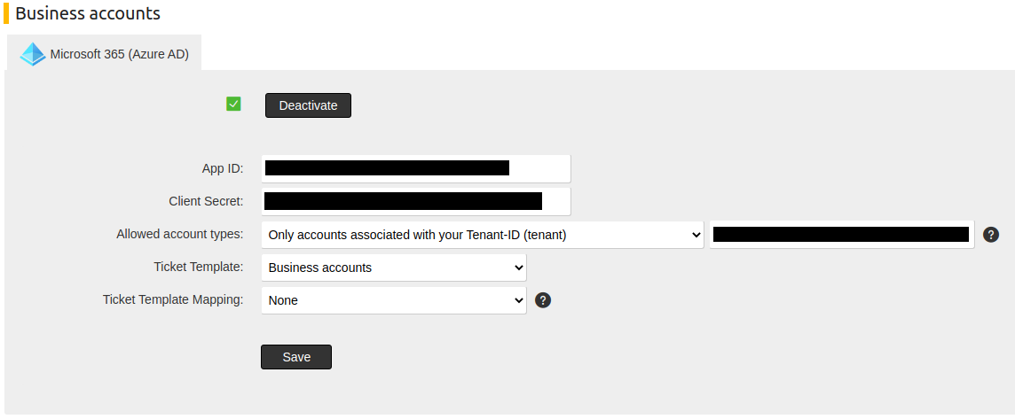
Task: Open the Ticket Template dropdown showing Business accounts
Action: tap(394, 267)
